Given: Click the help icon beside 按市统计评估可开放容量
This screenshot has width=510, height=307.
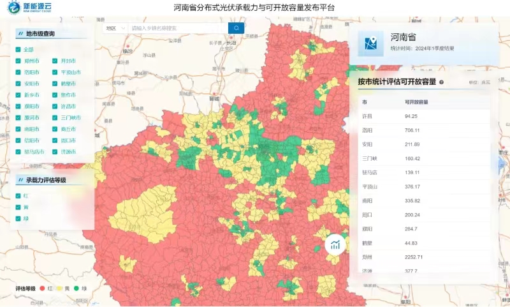Looking at the screenshot, I should (441, 82).
